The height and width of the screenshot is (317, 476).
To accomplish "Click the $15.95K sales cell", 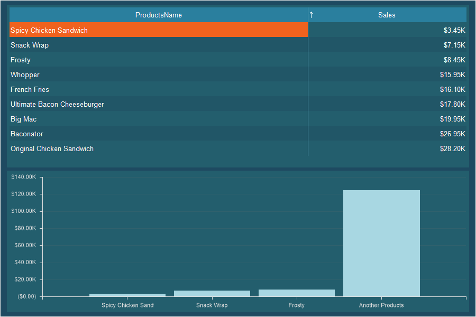I will click(452, 74).
